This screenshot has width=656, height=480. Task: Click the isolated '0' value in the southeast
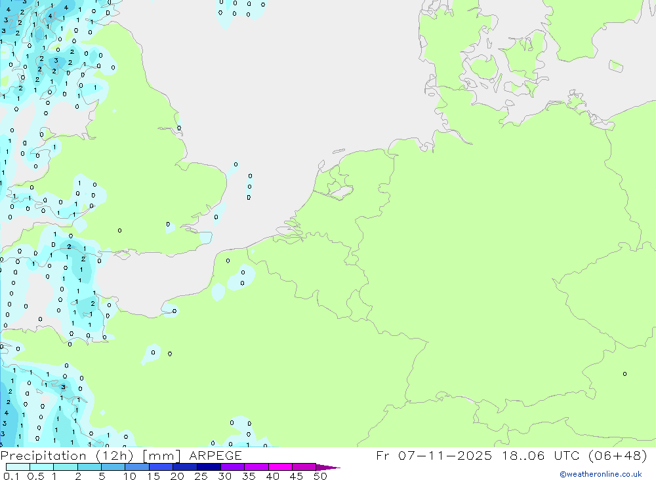point(625,374)
